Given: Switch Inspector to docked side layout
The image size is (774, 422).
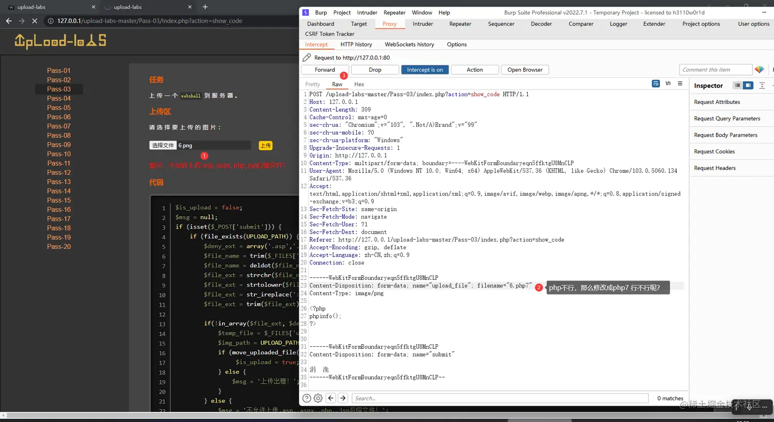Looking at the screenshot, I should (x=748, y=85).
